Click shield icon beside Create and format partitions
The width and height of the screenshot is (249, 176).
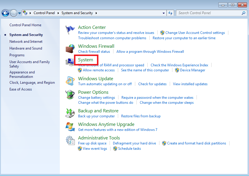coord(164,143)
